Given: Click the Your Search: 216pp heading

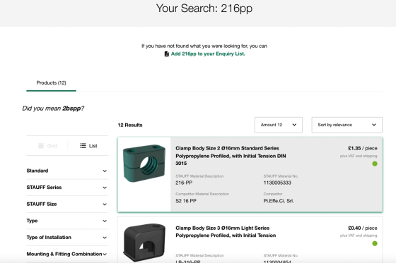Looking at the screenshot, I should (x=204, y=8).
